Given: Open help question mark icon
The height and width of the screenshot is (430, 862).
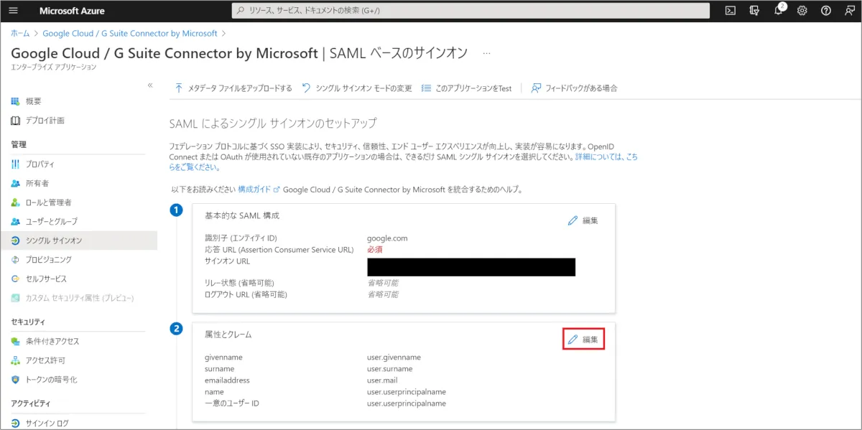Looking at the screenshot, I should coord(826,11).
